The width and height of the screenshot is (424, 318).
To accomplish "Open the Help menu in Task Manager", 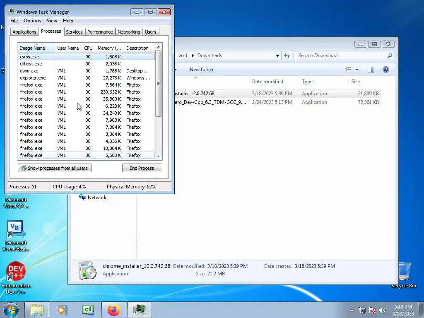I will 68,21.
